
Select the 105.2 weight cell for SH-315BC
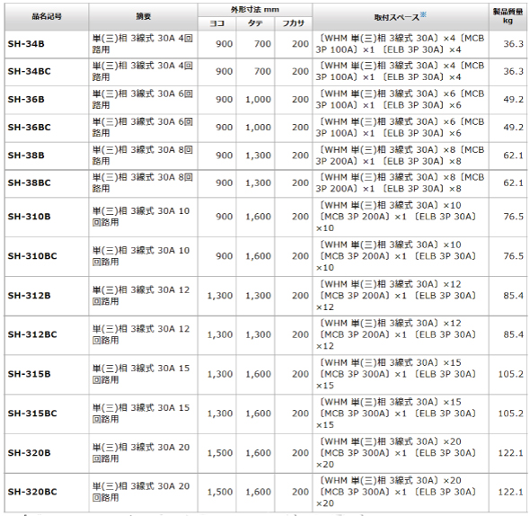(511, 414)
